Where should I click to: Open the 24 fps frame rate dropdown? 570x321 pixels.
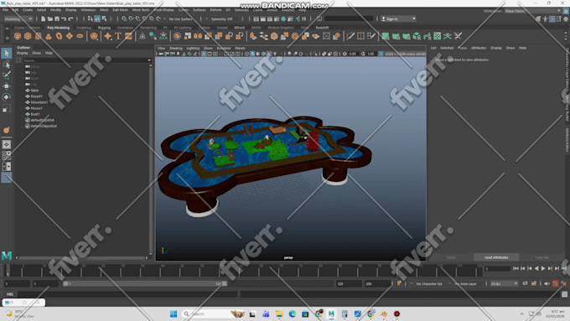pos(504,283)
